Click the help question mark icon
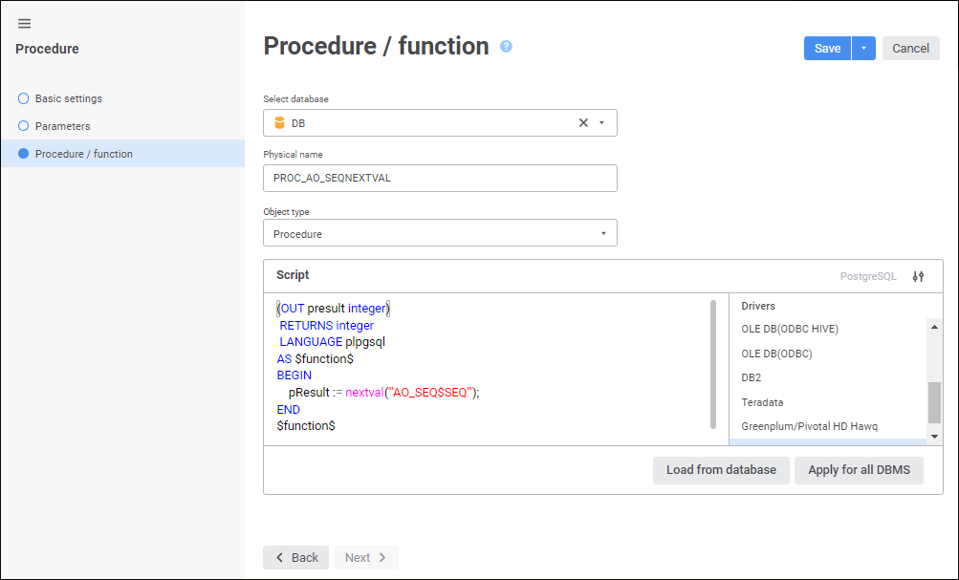 (x=507, y=46)
